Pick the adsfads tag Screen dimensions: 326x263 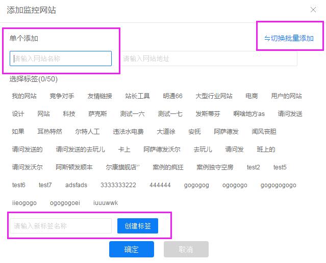click(x=76, y=185)
